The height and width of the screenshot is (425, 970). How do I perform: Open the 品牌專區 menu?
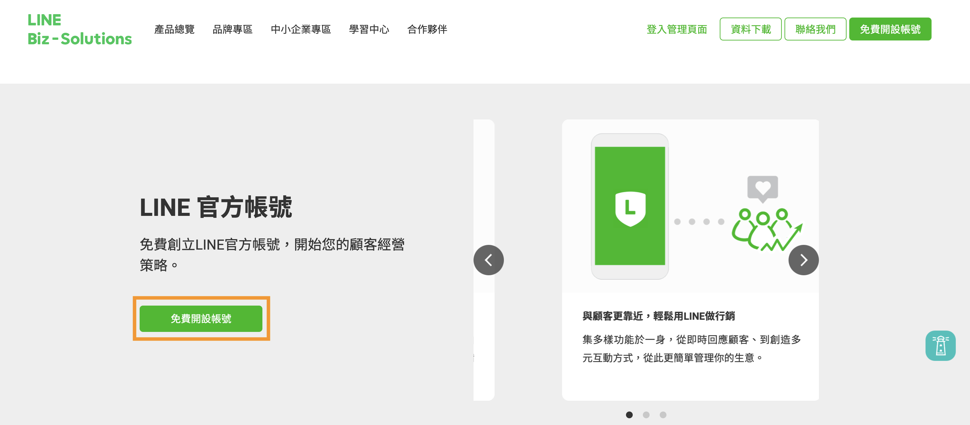232,29
